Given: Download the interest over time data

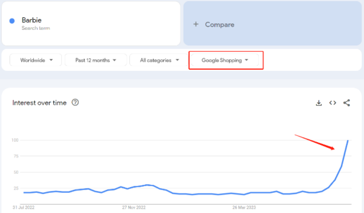Looking at the screenshot, I should point(319,103).
